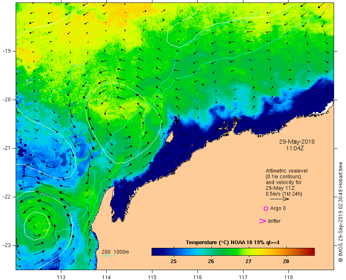Click the 'Altimetric sealevel' legend text

pos(287,171)
